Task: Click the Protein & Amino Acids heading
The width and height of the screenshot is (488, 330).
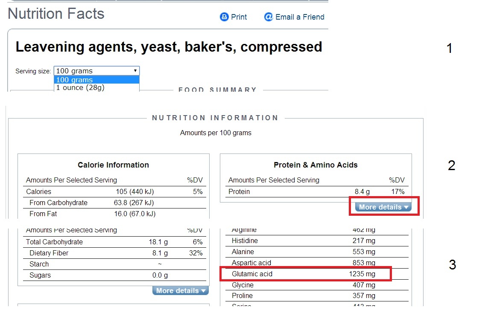Action: [316, 165]
